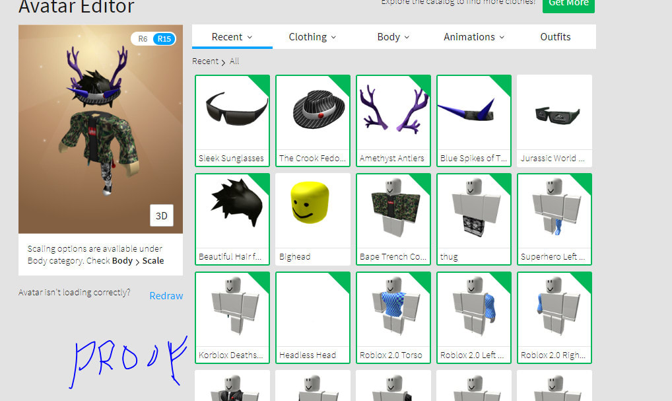Select the Blue Spikes accessory item
Viewport: 672px width, 401px height.
474,121
